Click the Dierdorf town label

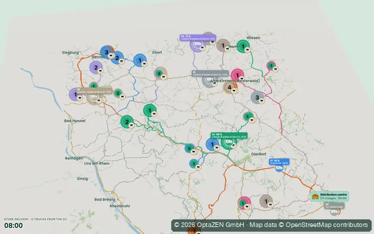(x=258, y=154)
